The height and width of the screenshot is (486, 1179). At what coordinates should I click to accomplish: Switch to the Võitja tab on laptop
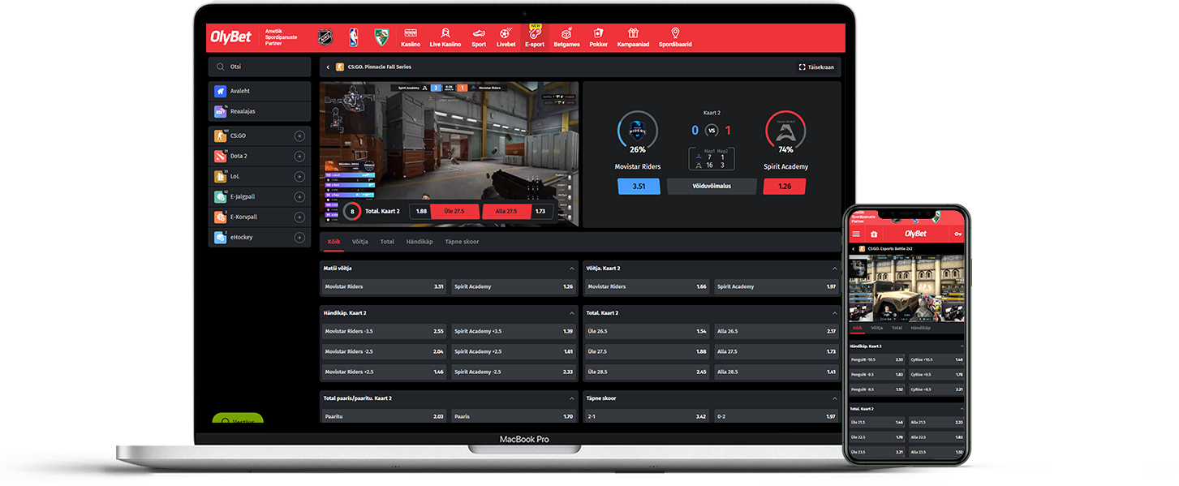click(x=359, y=242)
